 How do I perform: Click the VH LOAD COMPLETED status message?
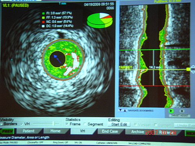tap(139, 144)
